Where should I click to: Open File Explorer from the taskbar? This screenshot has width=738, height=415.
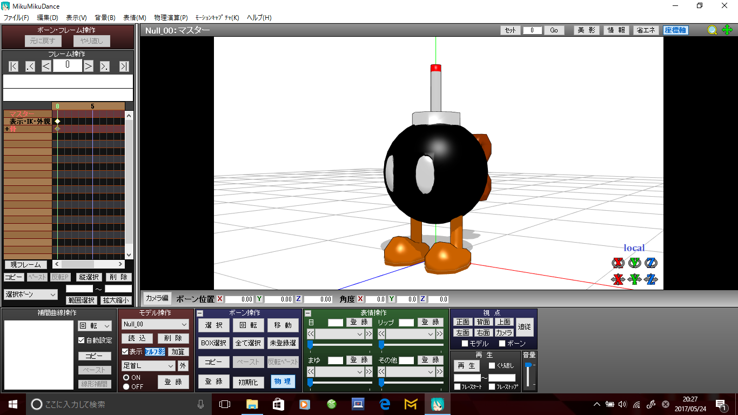[252, 404]
